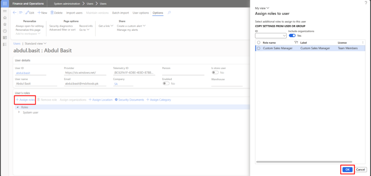Open Favorites star icon in sidebar
The height and width of the screenshot is (176, 371).
tap(5, 24)
